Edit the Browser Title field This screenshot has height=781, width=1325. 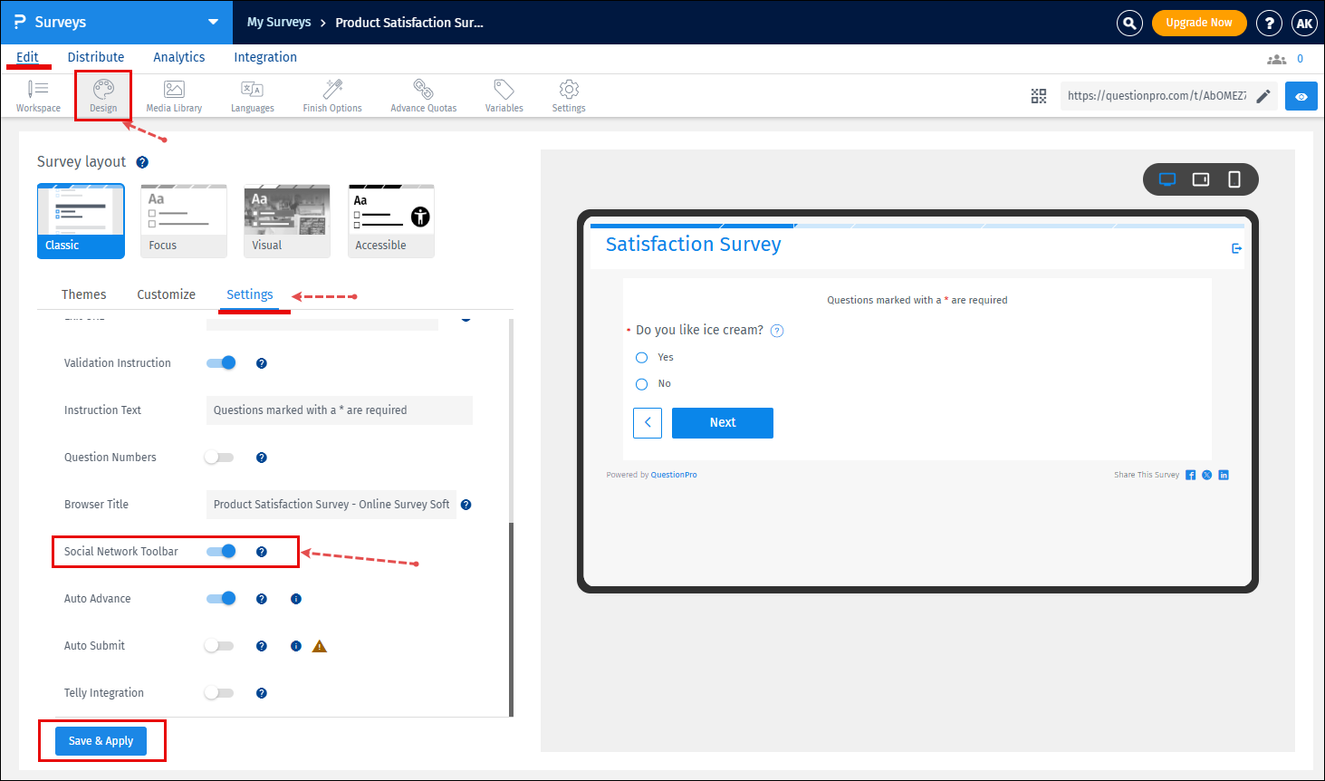point(331,504)
